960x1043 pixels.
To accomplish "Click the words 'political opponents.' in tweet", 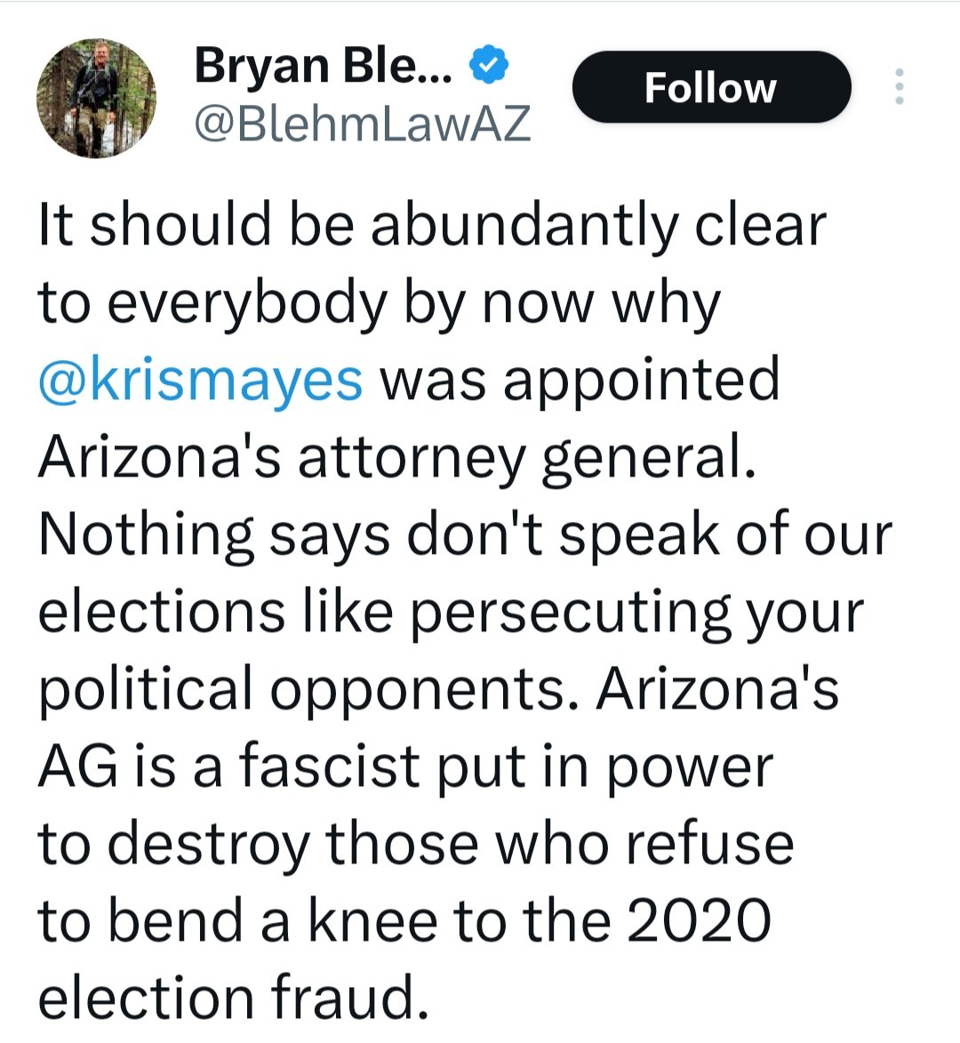I will (x=302, y=689).
